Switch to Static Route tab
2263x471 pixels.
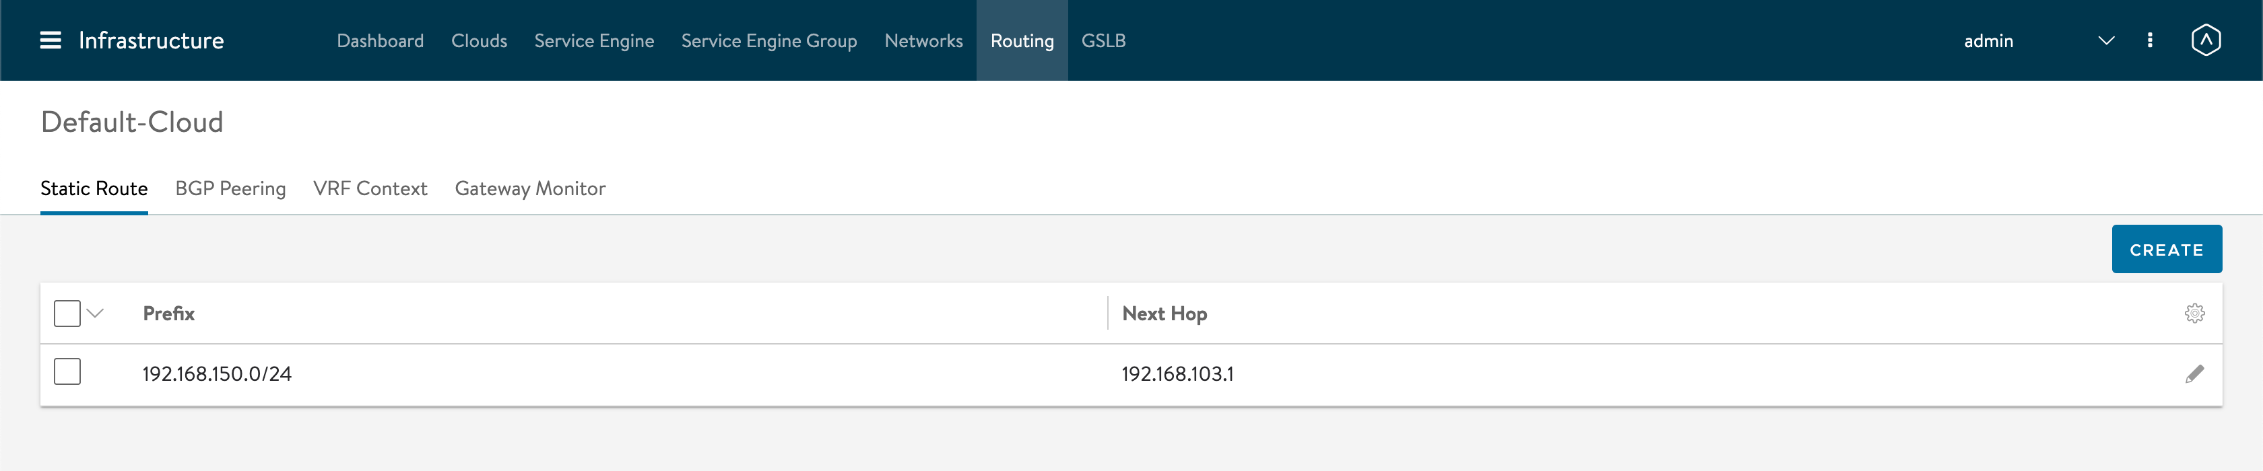click(x=94, y=188)
